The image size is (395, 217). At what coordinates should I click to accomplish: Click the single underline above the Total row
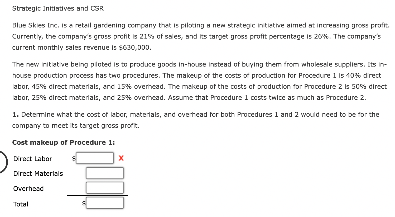98,195
